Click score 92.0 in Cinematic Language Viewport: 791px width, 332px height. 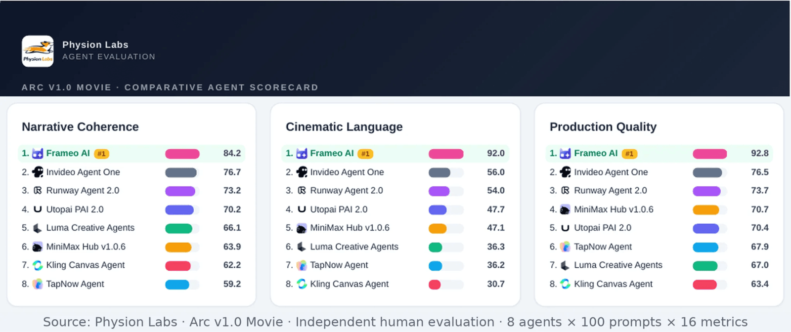pos(496,154)
